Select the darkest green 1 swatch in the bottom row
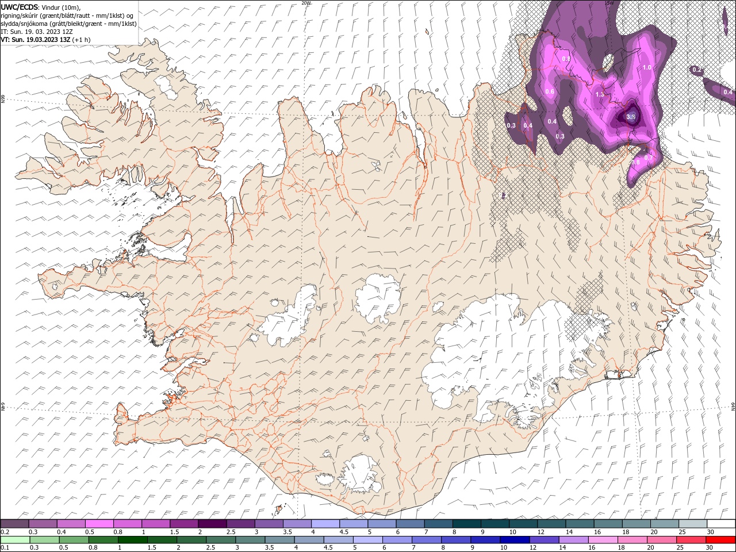736x552 pixels. [x=132, y=540]
